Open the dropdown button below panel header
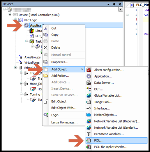150x152 pixels. [121, 9]
